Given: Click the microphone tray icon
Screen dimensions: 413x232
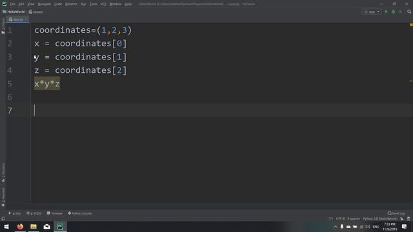Looking at the screenshot, I should click(342, 227).
